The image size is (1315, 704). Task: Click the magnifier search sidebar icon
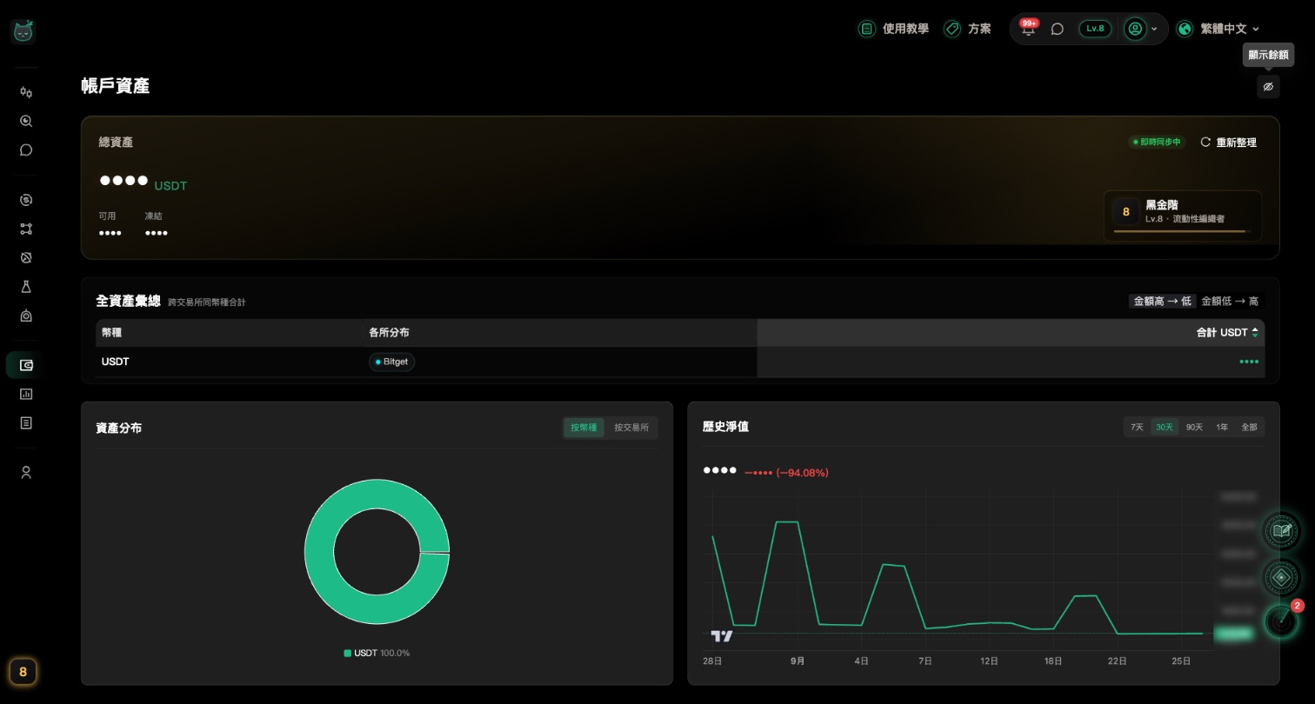pos(26,121)
